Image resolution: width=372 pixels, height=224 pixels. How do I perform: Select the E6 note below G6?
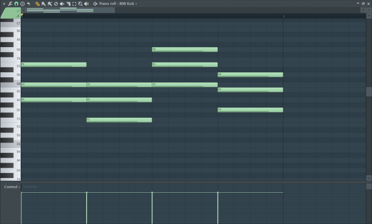tap(185, 65)
